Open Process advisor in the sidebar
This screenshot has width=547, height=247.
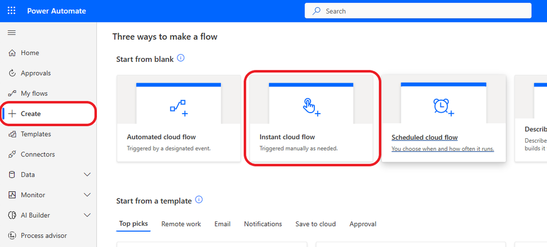[x=48, y=236]
